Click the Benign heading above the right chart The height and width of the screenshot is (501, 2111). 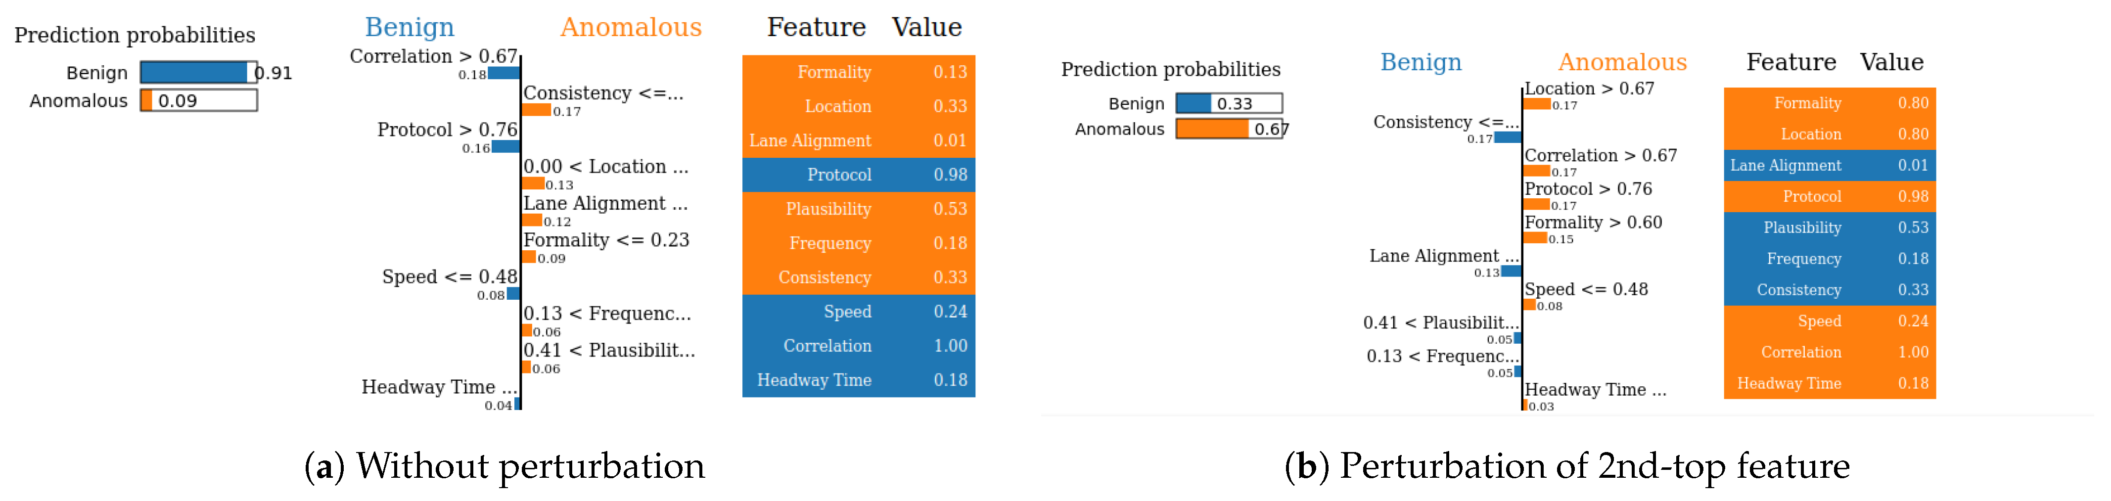pyautogui.click(x=1420, y=62)
